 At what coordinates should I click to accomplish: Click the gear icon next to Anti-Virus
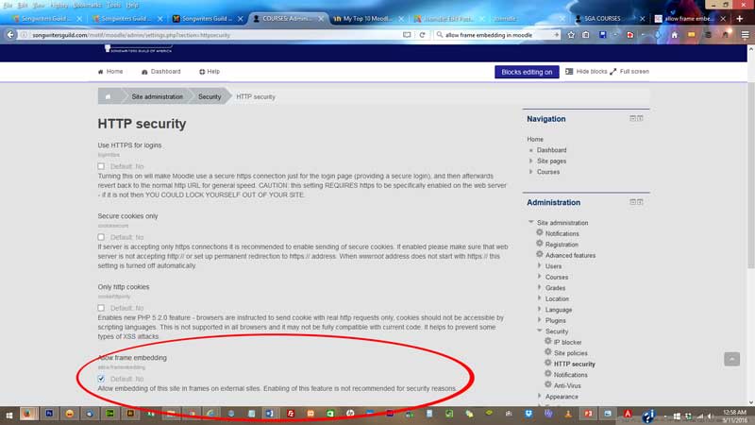(548, 385)
